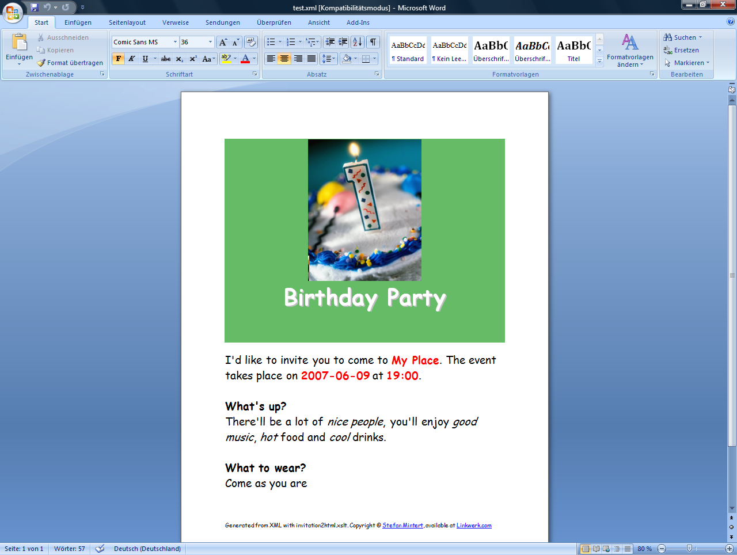The image size is (737, 555).
Task: Apply the Titel style
Action: tap(573, 50)
